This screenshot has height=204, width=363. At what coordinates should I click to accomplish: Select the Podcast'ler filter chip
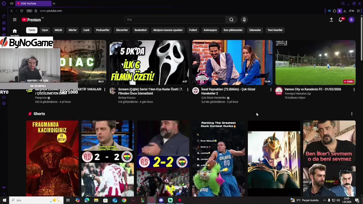click(x=103, y=30)
